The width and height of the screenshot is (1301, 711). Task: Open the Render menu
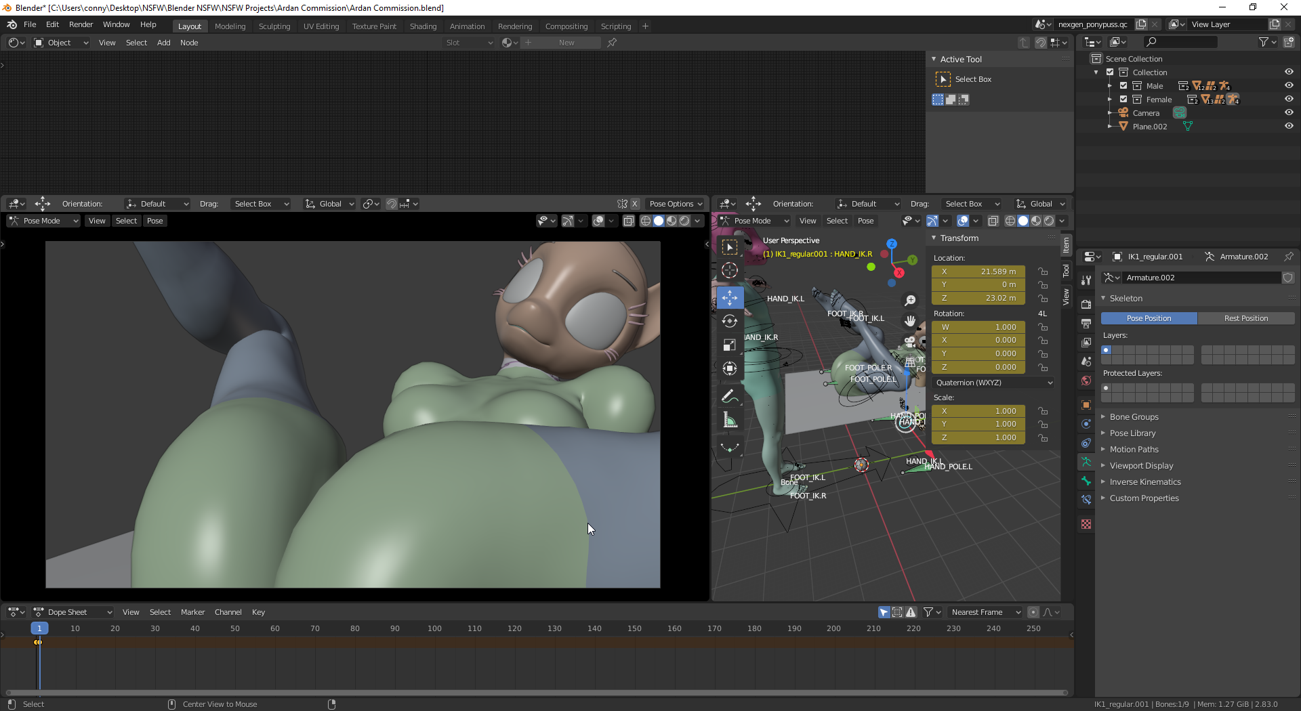(x=81, y=24)
